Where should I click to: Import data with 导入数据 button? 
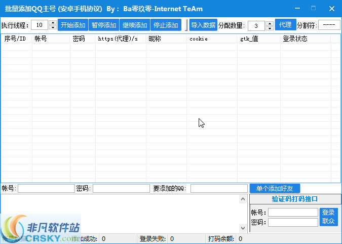pos(203,25)
